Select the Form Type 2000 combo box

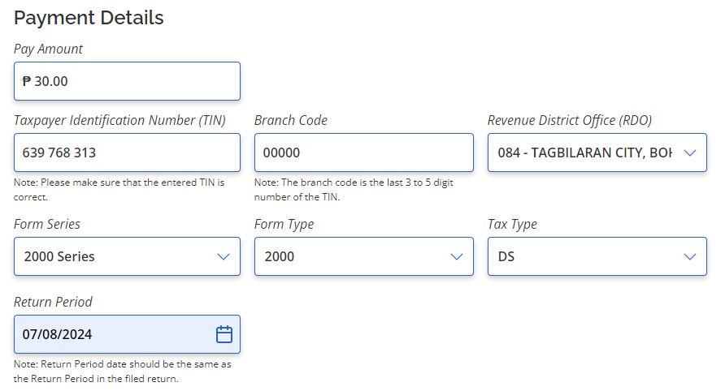coord(364,256)
